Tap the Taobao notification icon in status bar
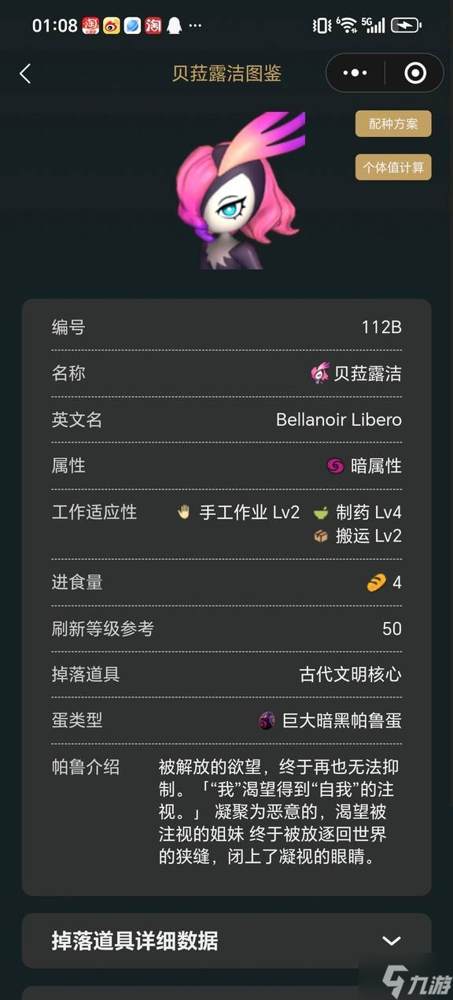The width and height of the screenshot is (453, 1000). tap(153, 25)
